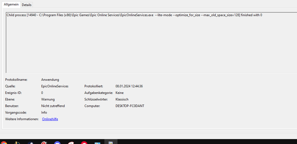Click the 'Aufgabenkategorie:' label
297x144 pixels.
pyautogui.click(x=99, y=93)
